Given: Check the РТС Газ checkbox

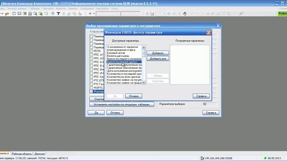Looking at the screenshot, I should [x=91, y=84].
